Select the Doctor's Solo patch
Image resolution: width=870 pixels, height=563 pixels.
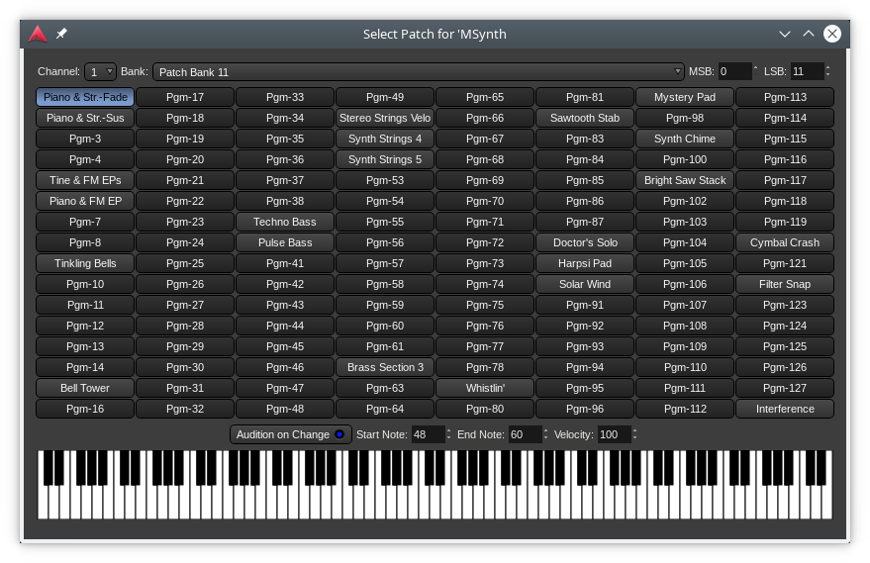pyautogui.click(x=585, y=242)
